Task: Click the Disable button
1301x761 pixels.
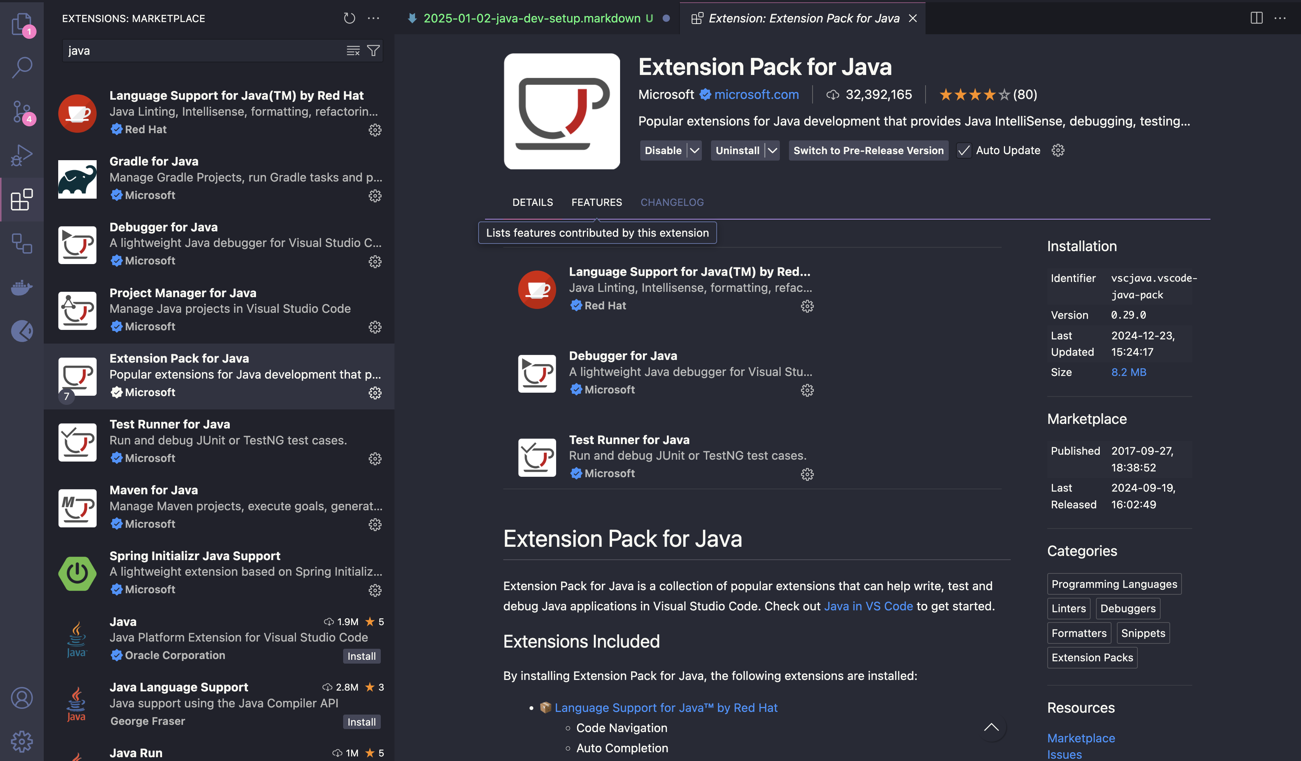Action: (663, 150)
